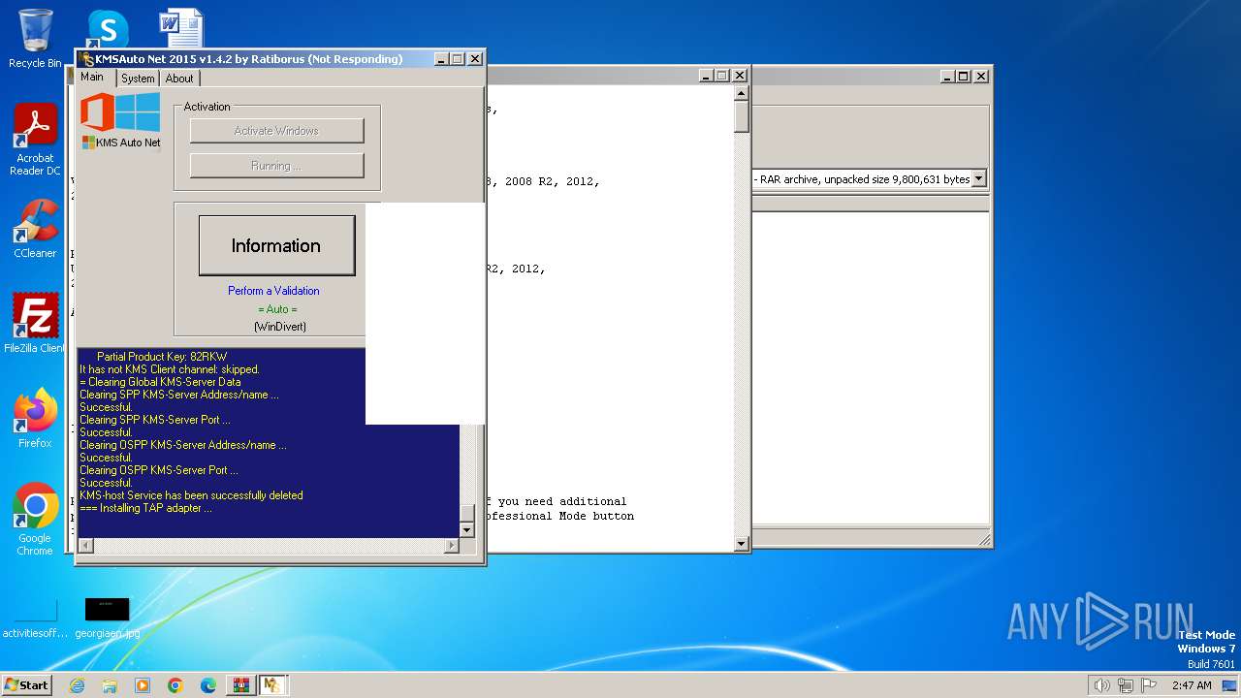Open Windows Explorer from the taskbar

(110, 685)
